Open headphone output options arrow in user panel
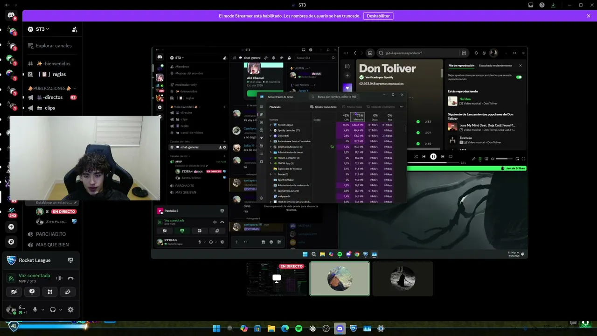The height and width of the screenshot is (336, 597). pyautogui.click(x=61, y=309)
